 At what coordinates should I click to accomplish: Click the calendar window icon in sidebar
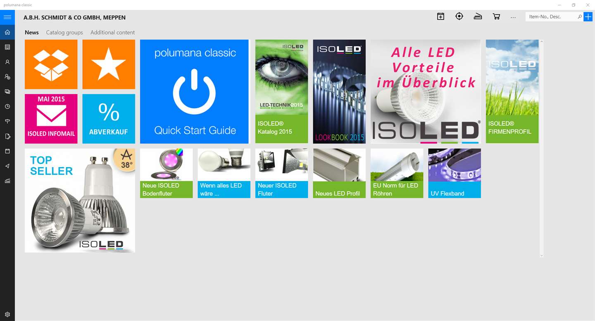click(x=7, y=151)
